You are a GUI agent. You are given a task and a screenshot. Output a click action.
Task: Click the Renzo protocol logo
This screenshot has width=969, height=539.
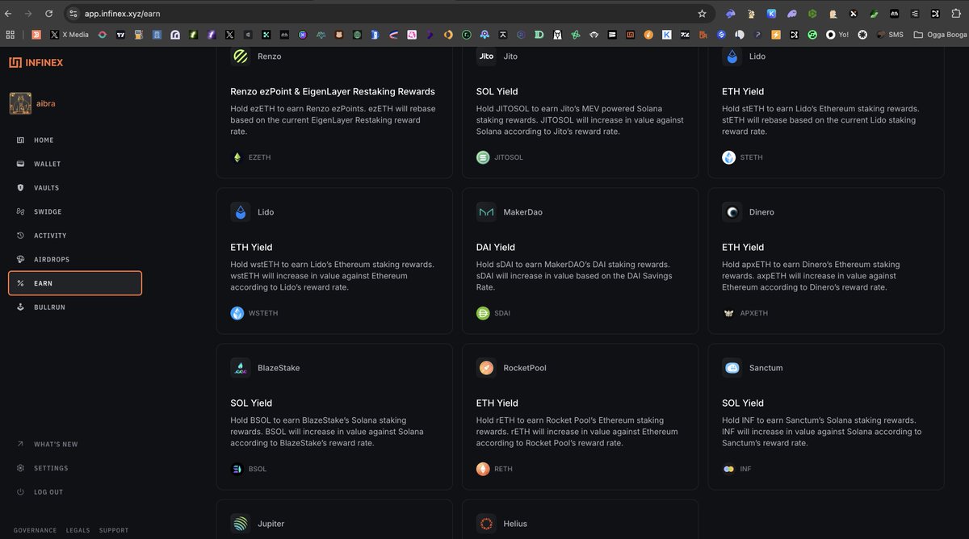(241, 56)
